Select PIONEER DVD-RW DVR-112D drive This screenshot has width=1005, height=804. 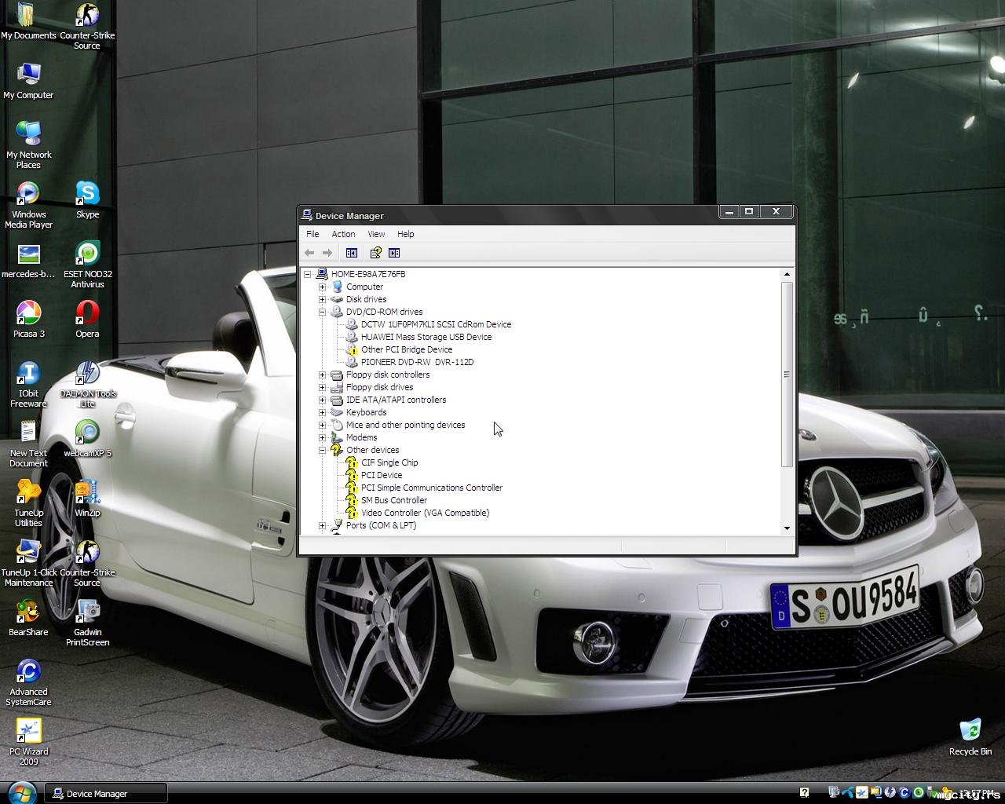coord(417,362)
